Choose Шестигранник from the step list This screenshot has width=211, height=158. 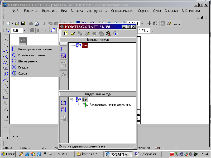[35, 61]
